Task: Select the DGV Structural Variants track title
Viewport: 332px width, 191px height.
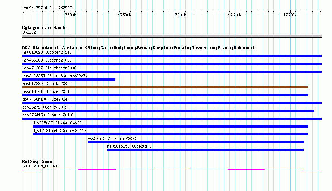Action: (138, 48)
